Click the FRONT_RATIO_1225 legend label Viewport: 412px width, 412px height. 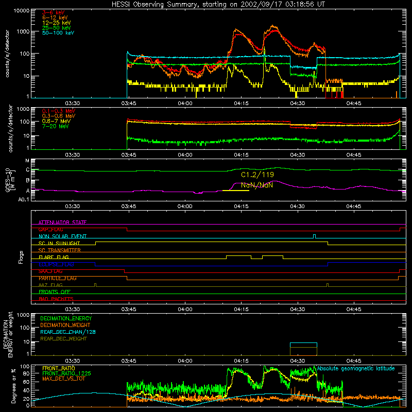[x=67, y=373]
